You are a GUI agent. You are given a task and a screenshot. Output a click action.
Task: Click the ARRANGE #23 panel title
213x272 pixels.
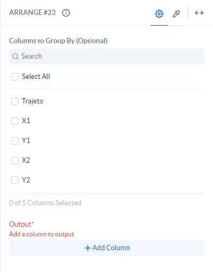tap(32, 13)
